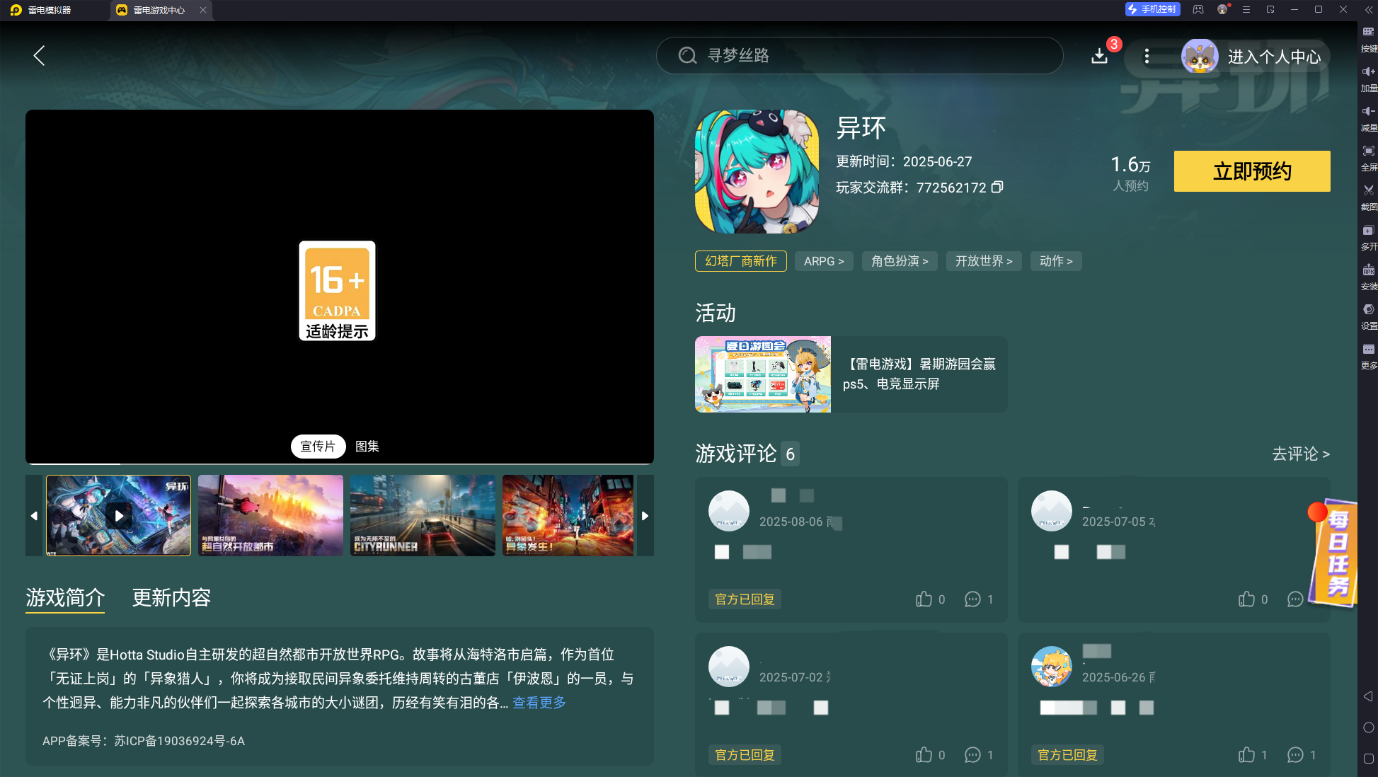The height and width of the screenshot is (777, 1378).
Task: Expand description via 查看更多
Action: click(539, 703)
